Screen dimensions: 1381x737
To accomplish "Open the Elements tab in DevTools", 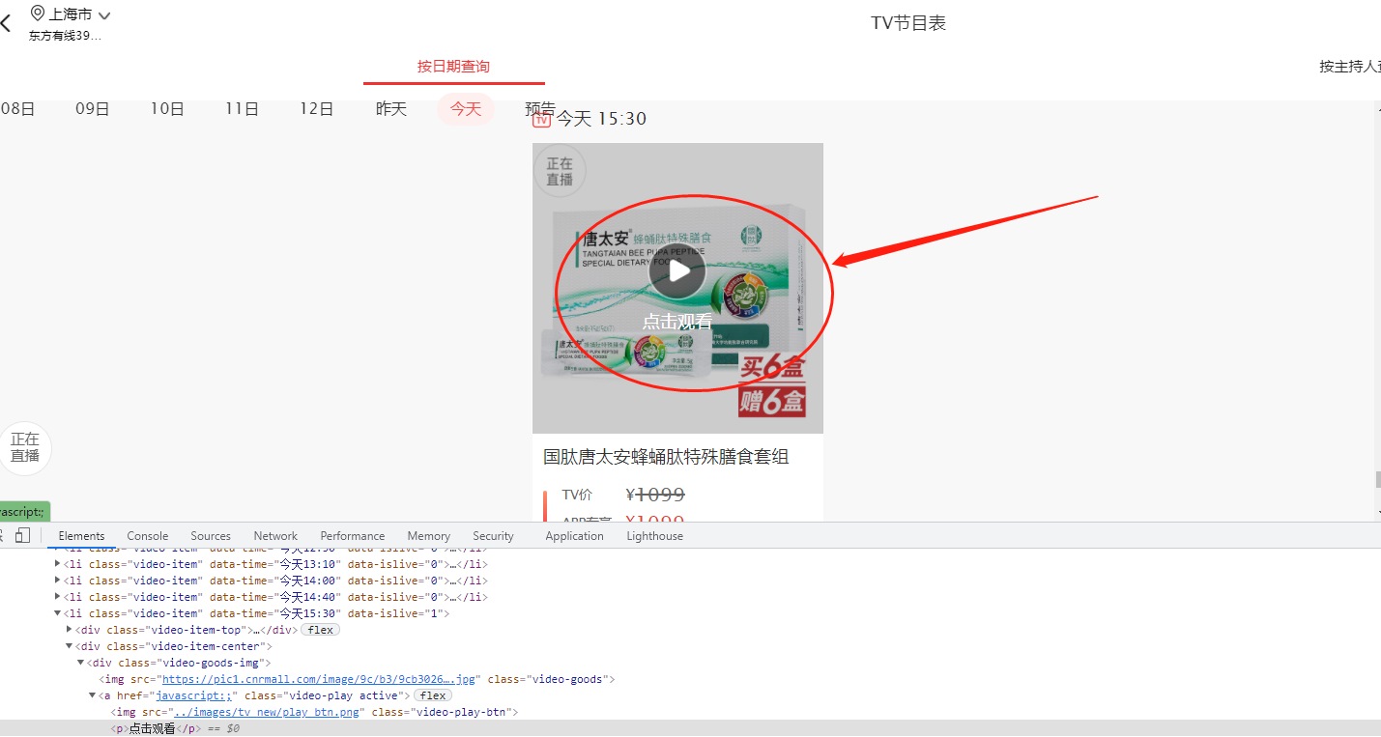I will (81, 536).
